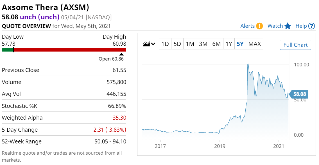Click the 05/04/21 [NASDAQ] date text
Image resolution: width=319 pixels, height=165 pixels.
coord(86,17)
